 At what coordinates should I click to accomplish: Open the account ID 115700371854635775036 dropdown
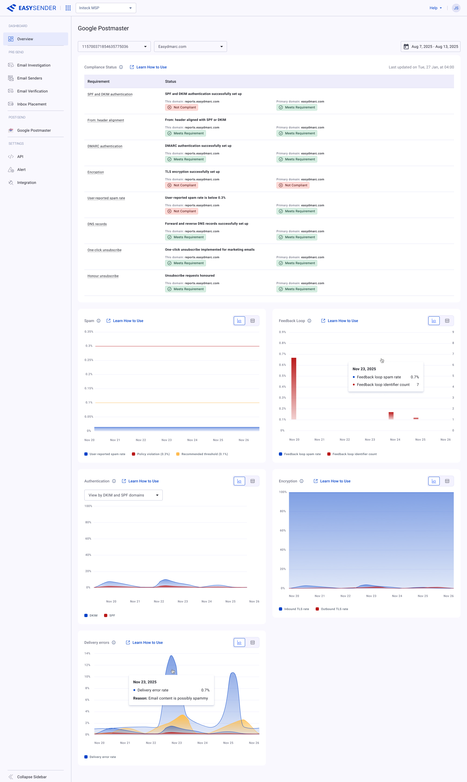click(114, 47)
